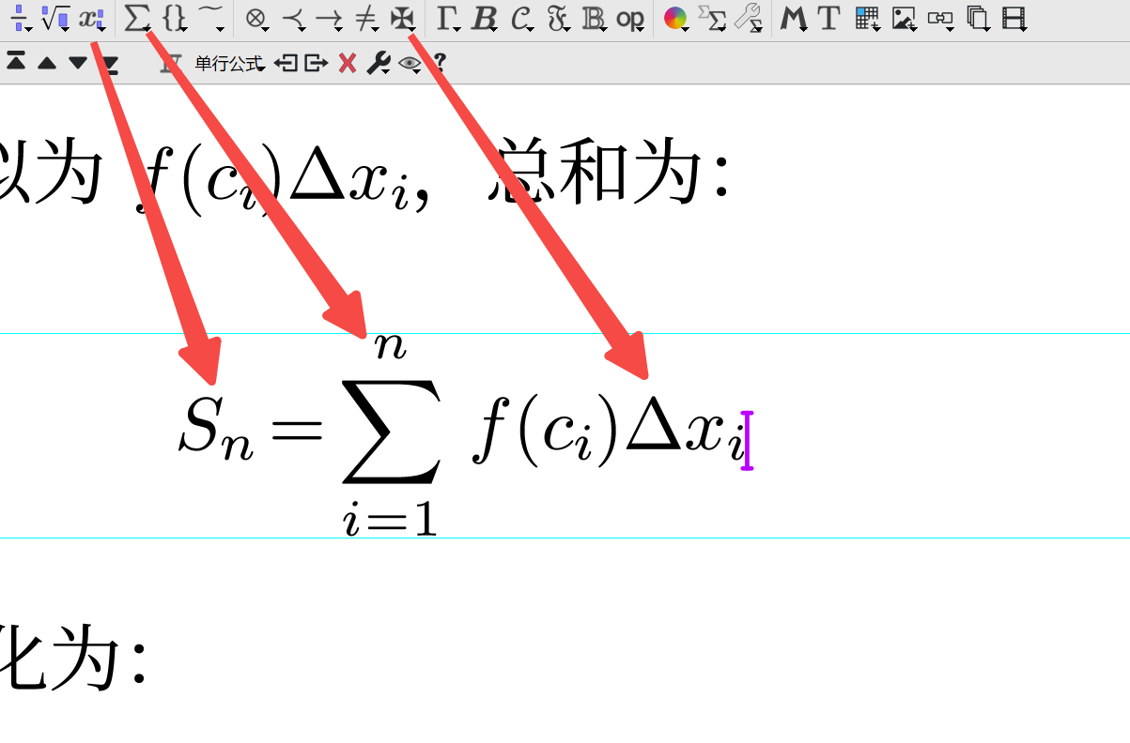This screenshot has width=1130, height=743.
Task: Go to next structure with down triangle
Action: pos(78,63)
